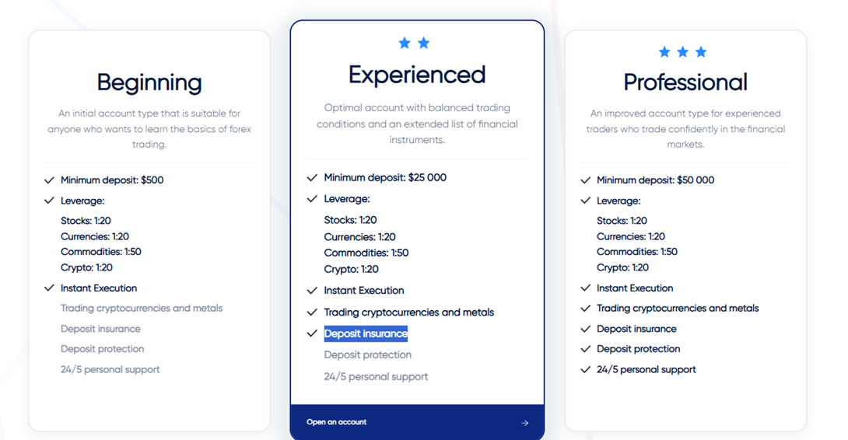Image resolution: width=848 pixels, height=440 pixels.
Task: Click the middle star above Professional
Action: click(682, 52)
